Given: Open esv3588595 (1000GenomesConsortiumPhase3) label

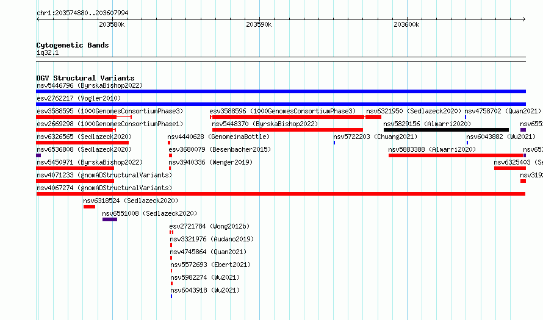Looking at the screenshot, I should (110, 111).
